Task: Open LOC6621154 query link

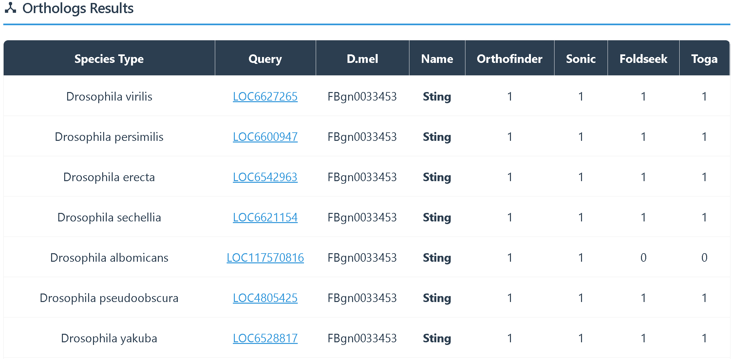Action: point(265,217)
